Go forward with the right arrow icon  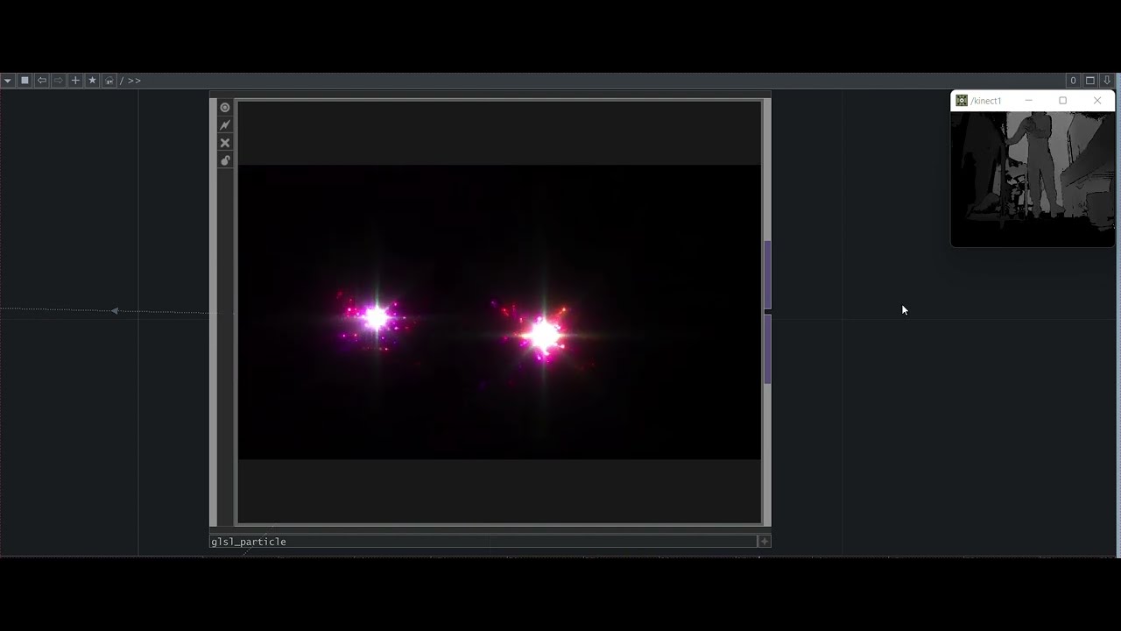click(59, 81)
